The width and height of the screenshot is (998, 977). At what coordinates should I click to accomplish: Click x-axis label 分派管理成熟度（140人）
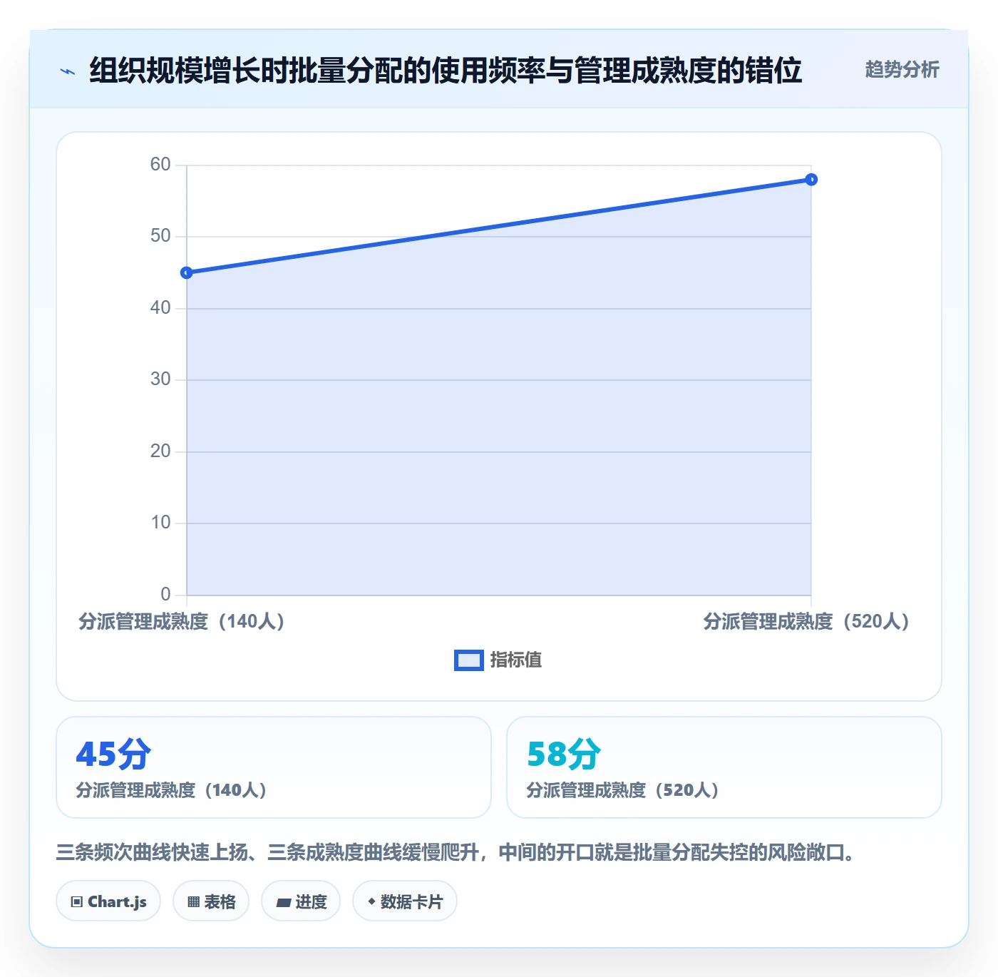[x=182, y=622]
